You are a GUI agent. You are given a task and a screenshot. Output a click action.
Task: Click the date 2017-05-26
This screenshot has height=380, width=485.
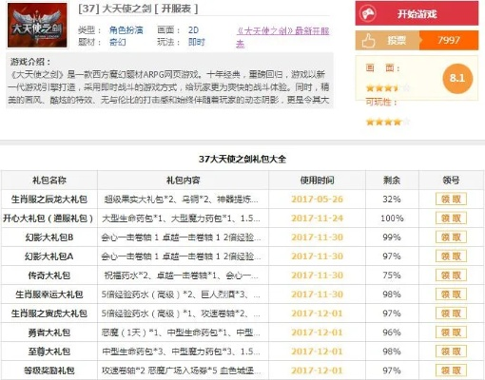click(317, 199)
